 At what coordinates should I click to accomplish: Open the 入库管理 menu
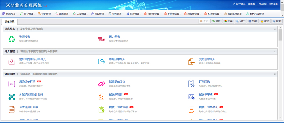coord(80,14)
